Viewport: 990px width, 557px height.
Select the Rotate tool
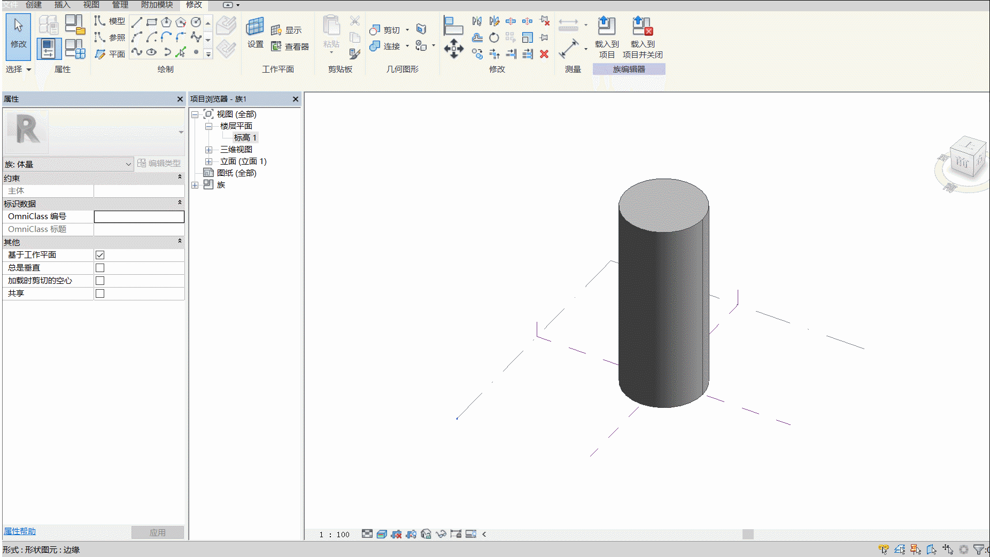494,37
